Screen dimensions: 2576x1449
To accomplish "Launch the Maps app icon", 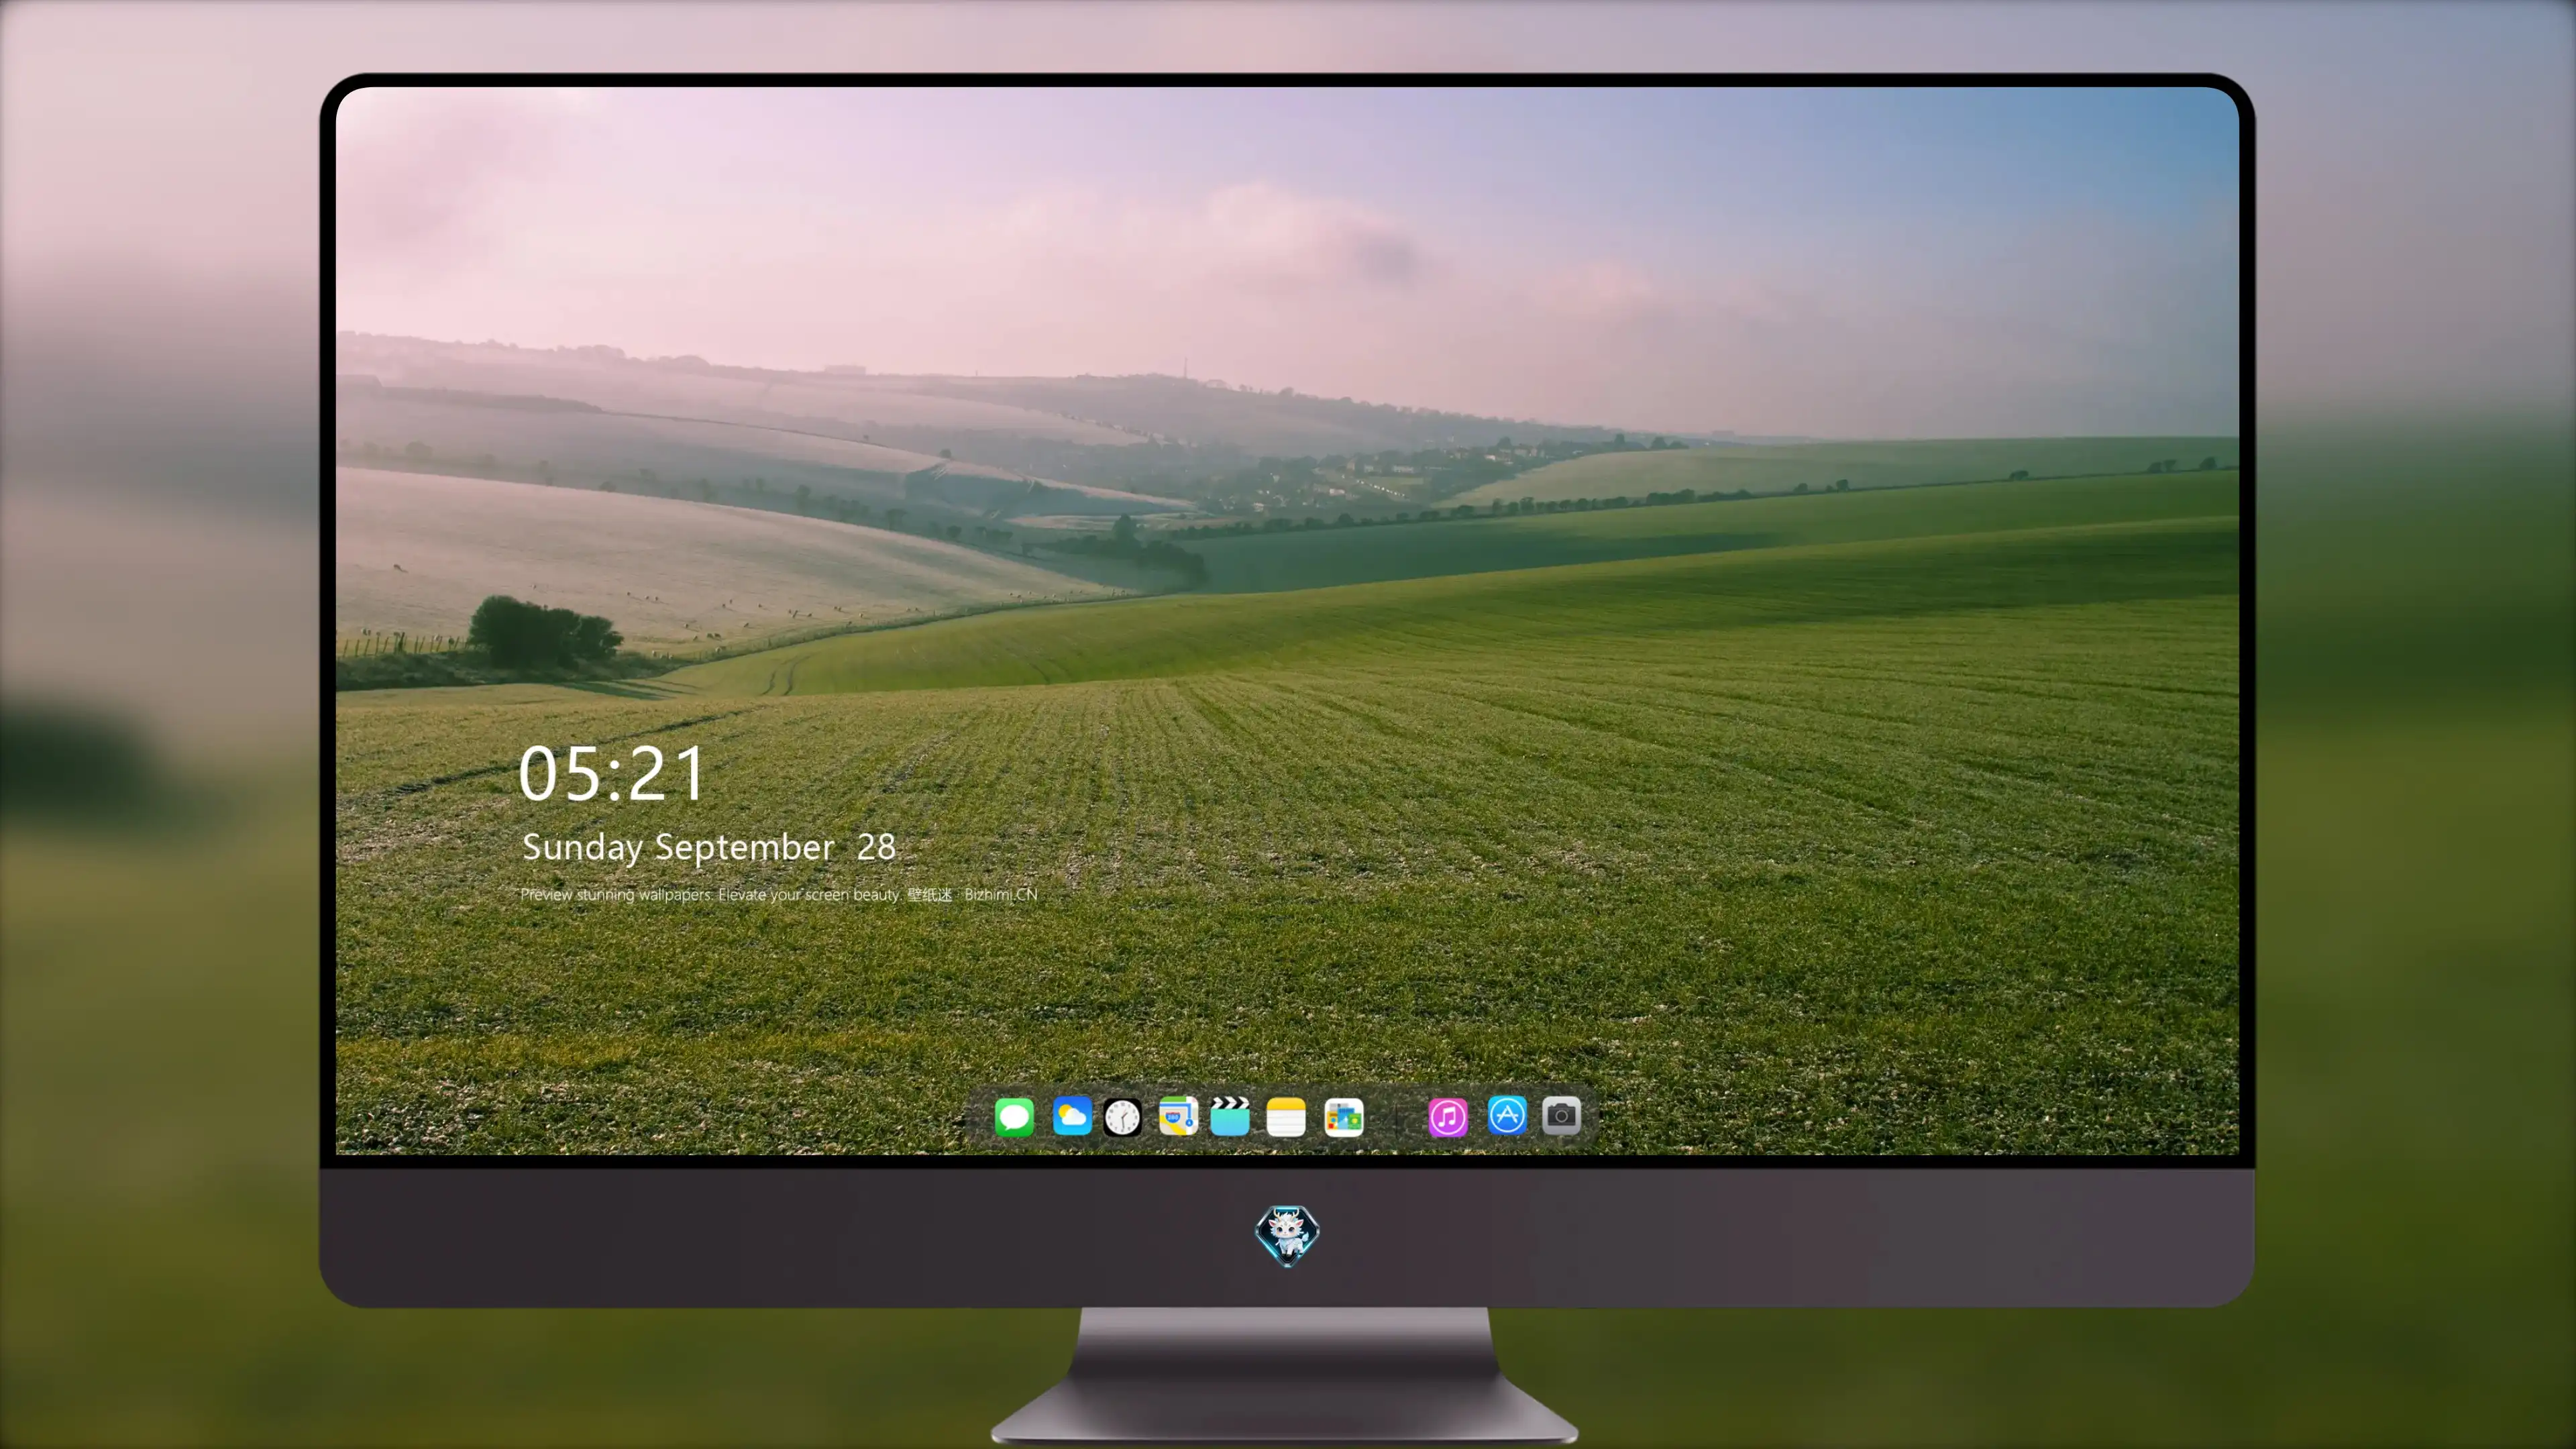I will 1178,1116.
